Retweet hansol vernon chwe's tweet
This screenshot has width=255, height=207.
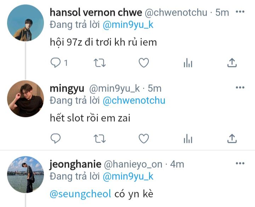coord(100,63)
